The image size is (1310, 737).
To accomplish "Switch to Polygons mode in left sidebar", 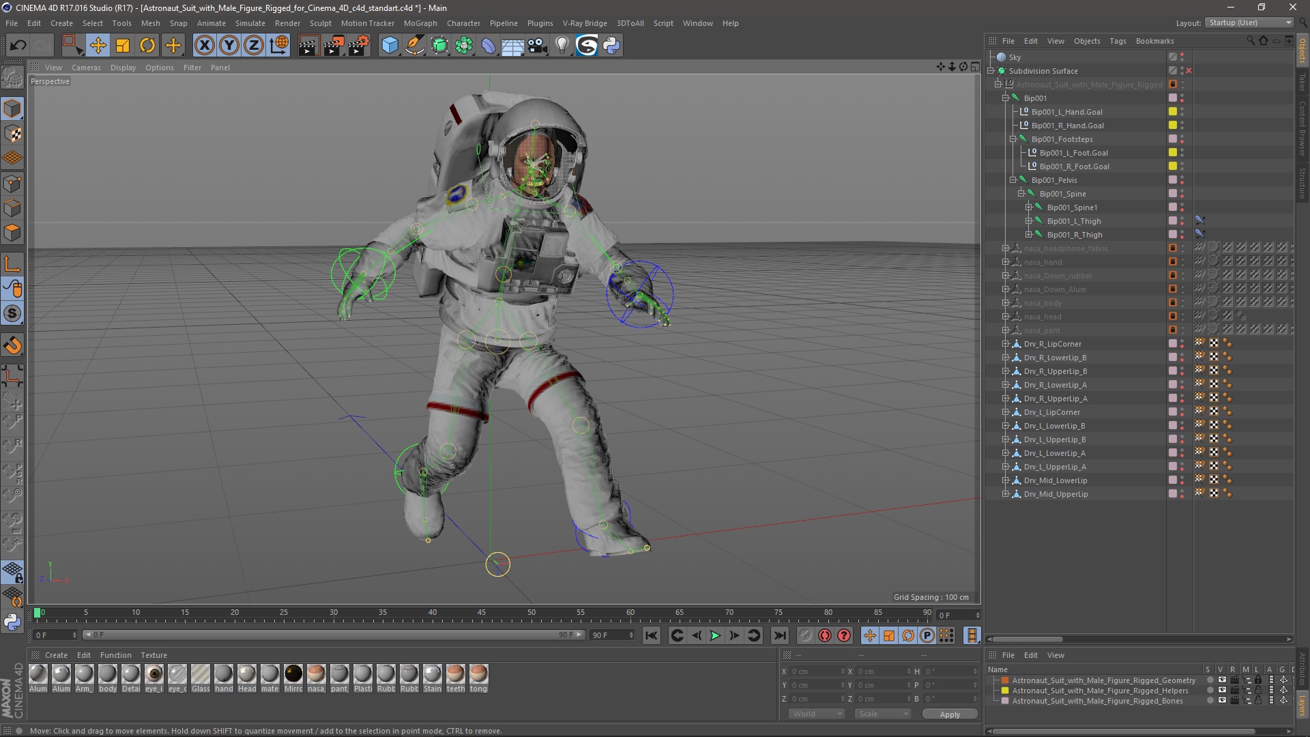I will tap(12, 233).
